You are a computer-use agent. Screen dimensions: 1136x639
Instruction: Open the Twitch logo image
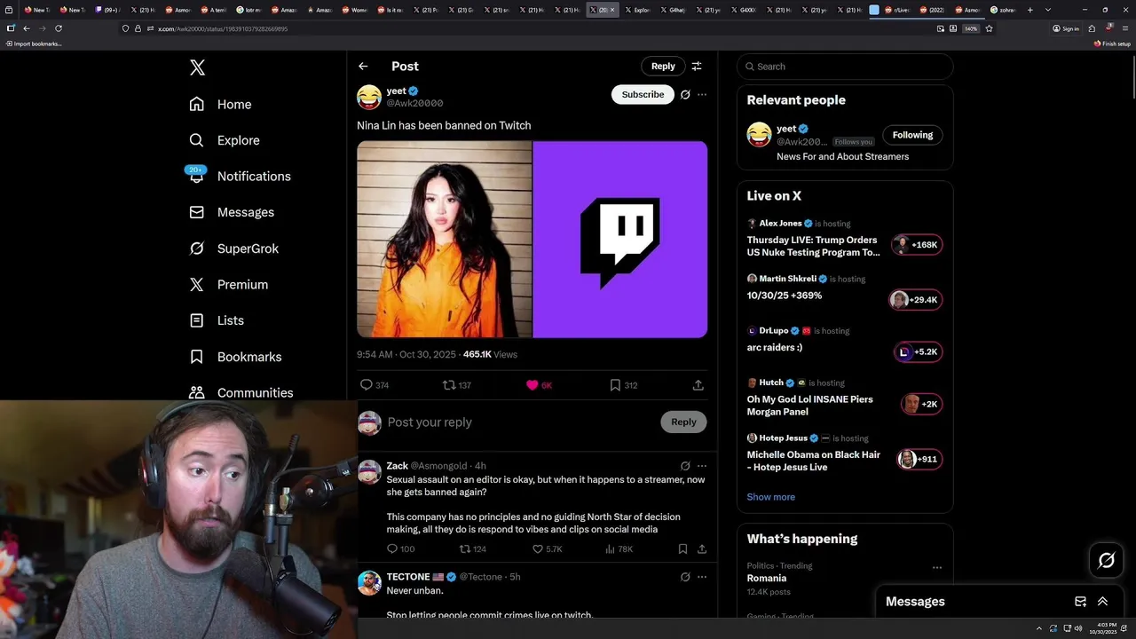point(620,239)
